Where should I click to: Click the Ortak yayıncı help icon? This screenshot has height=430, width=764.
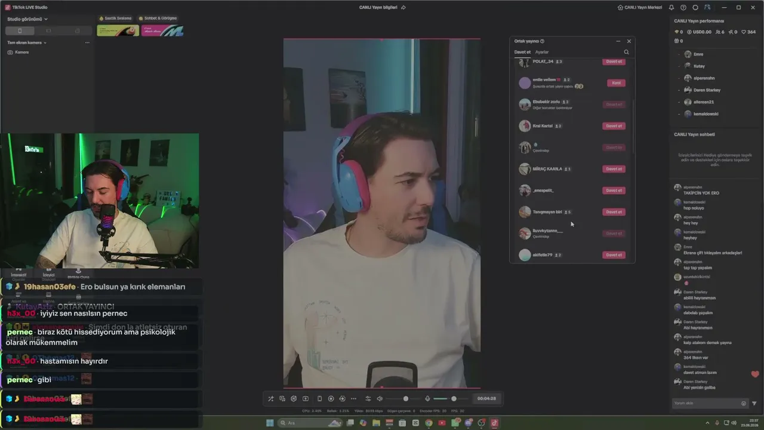click(542, 41)
